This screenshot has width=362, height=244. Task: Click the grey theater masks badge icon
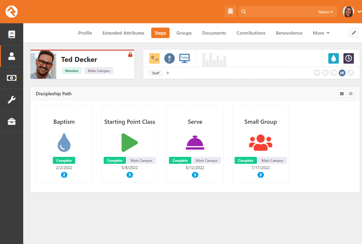pyautogui.click(x=334, y=73)
